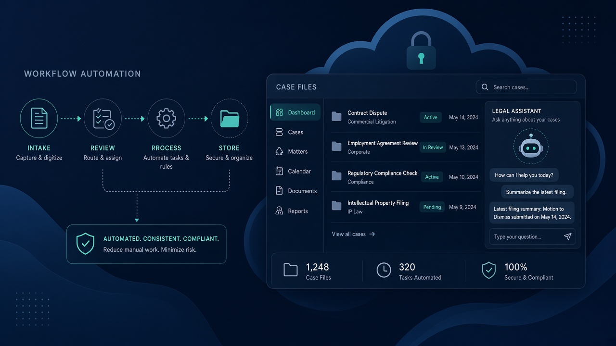Focus the Type your question input
This screenshot has height=346, width=616.
tap(532, 236)
